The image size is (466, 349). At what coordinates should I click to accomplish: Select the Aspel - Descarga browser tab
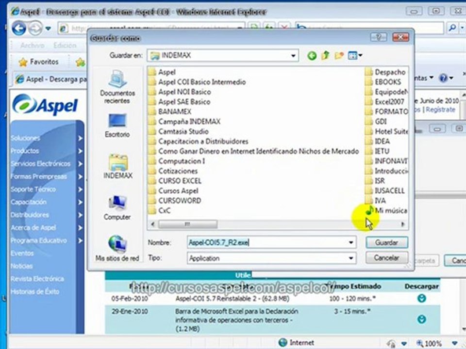click(51, 79)
